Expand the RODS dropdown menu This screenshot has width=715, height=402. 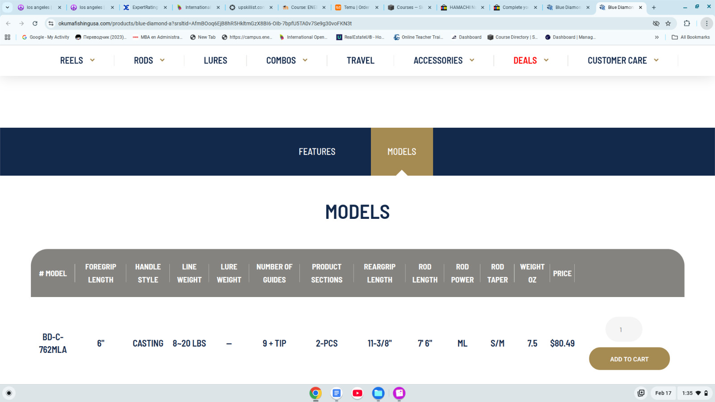(149, 60)
